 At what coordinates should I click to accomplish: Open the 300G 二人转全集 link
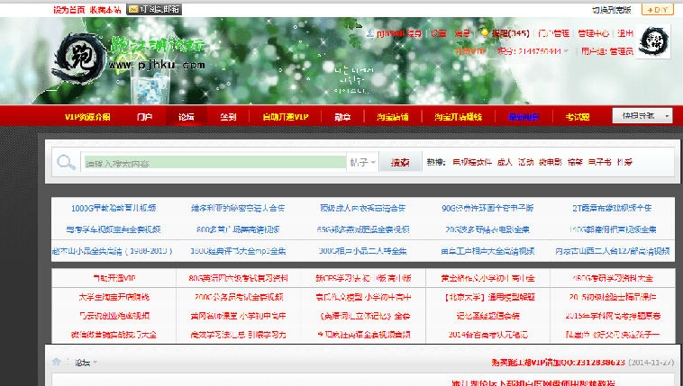click(363, 251)
